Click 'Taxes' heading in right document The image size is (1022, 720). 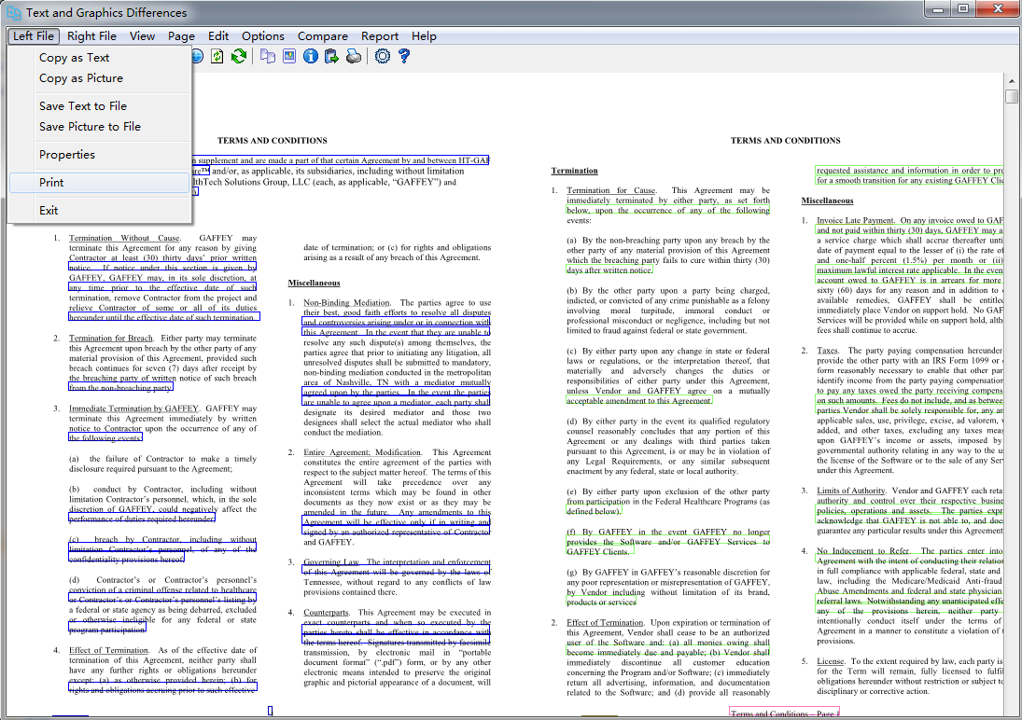827,351
